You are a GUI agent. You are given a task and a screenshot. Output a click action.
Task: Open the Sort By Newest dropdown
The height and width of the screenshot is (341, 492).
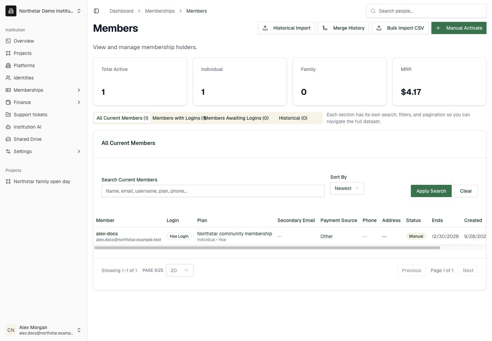pyautogui.click(x=347, y=188)
